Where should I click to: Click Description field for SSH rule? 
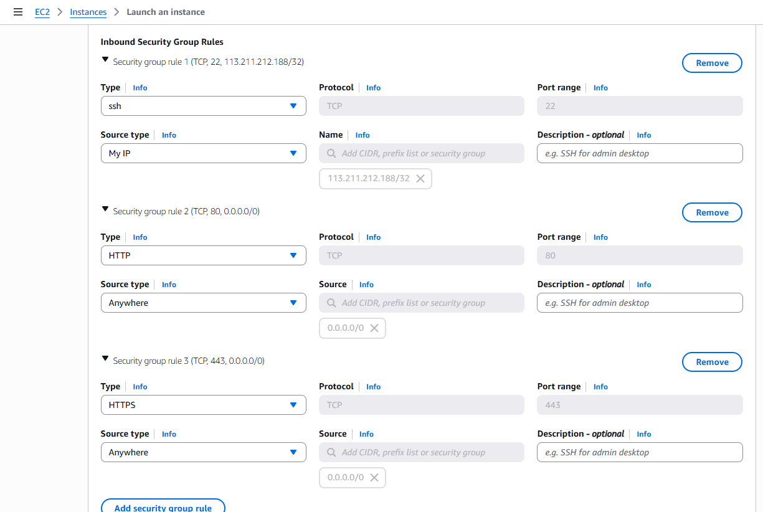tap(640, 153)
